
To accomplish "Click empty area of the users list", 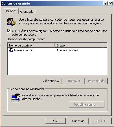I will (57, 64).
